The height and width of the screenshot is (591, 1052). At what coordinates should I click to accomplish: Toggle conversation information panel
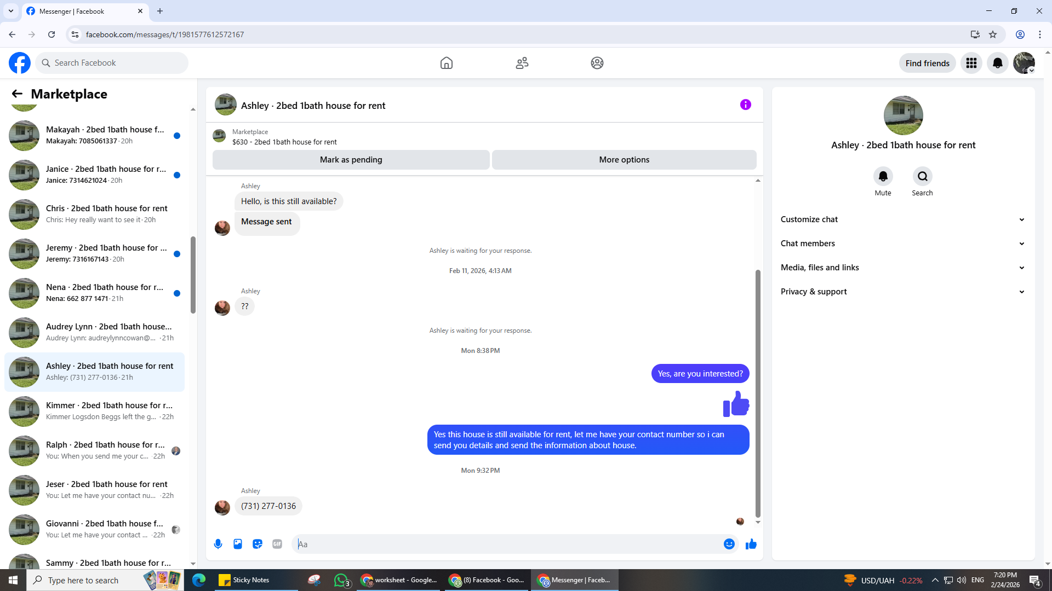(x=745, y=105)
